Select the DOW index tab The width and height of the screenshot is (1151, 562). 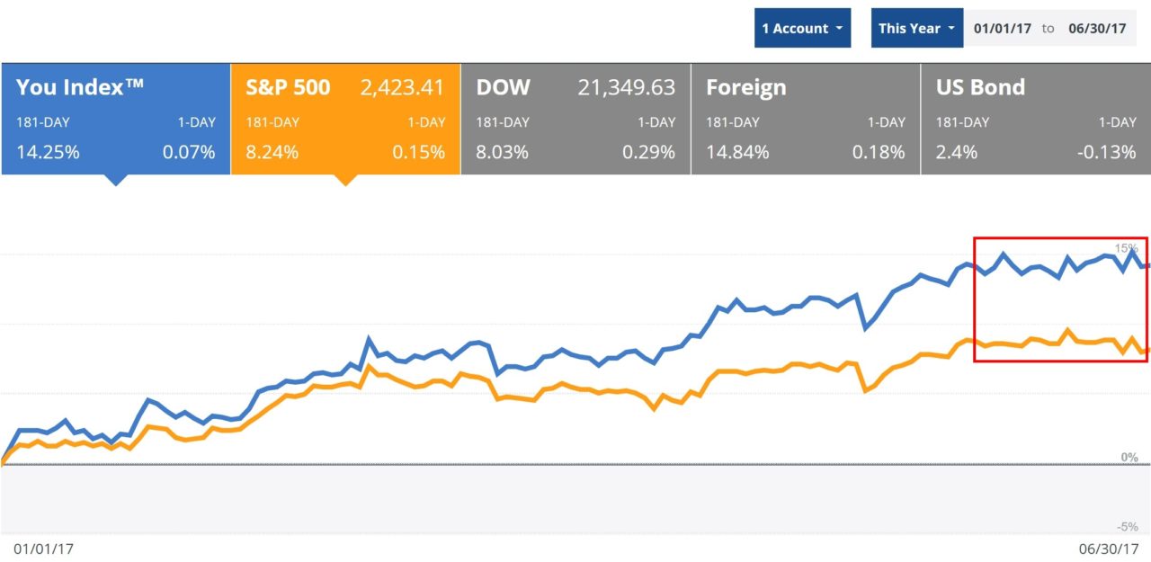(575, 119)
